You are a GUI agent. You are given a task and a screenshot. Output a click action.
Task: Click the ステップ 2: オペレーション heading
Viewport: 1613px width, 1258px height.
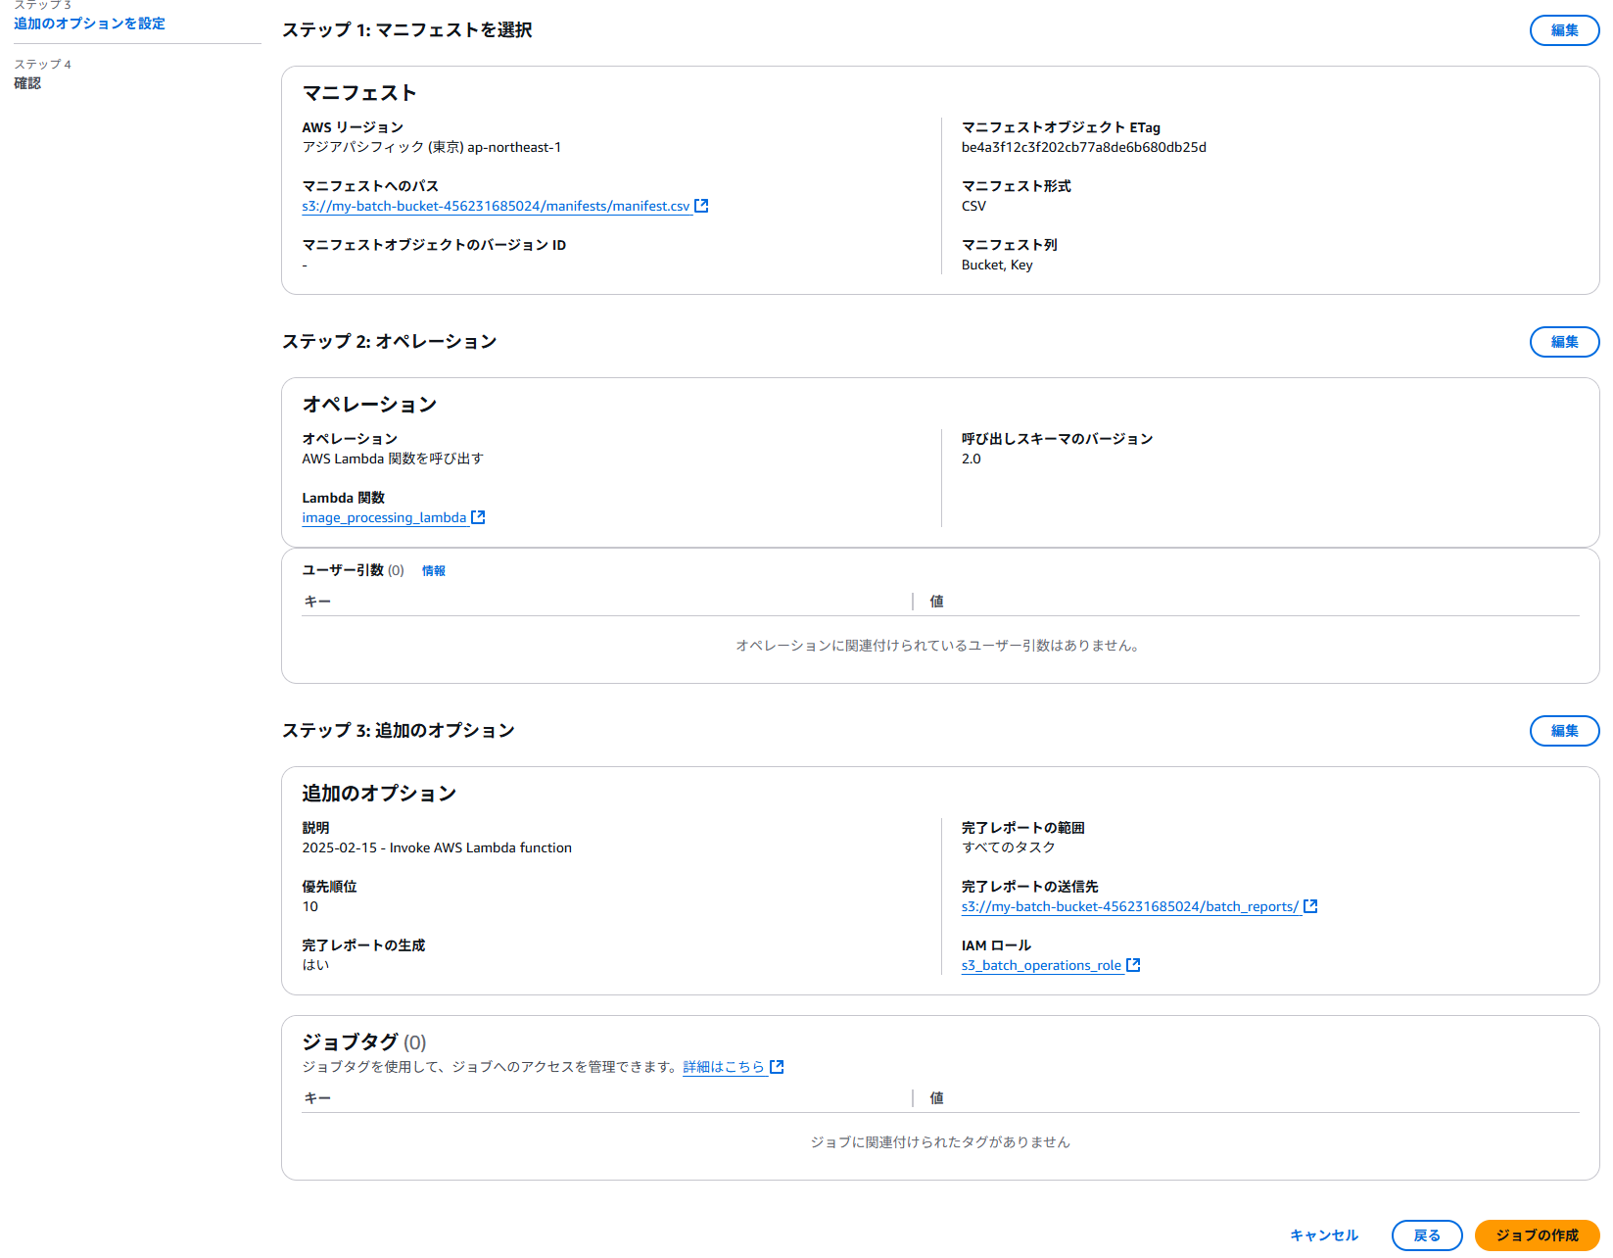pyautogui.click(x=390, y=341)
